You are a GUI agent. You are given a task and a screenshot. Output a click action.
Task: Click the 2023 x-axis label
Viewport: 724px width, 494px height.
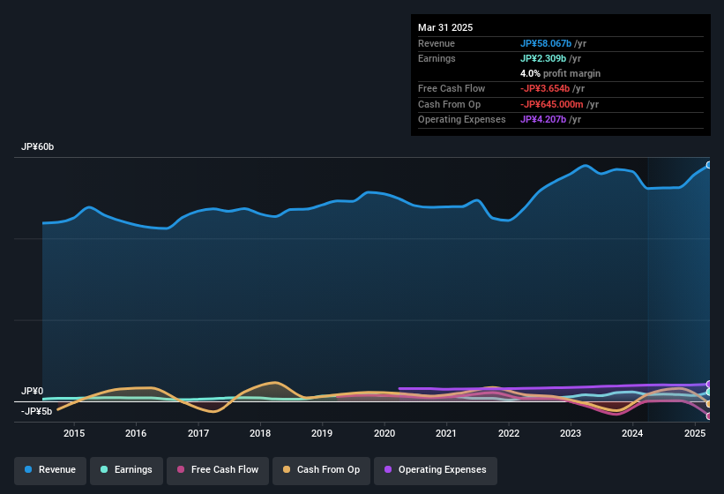(571, 433)
